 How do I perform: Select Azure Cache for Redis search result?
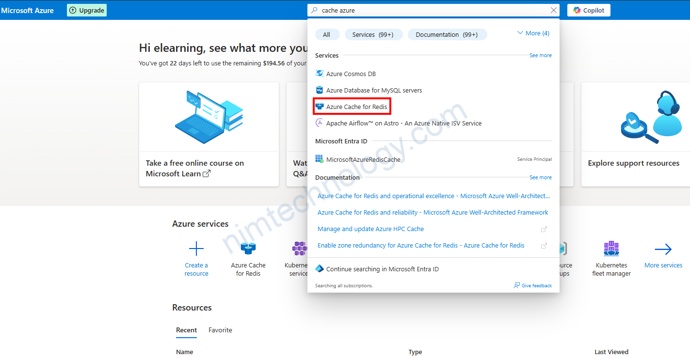(x=356, y=107)
